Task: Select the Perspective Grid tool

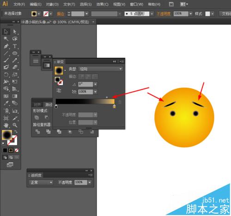Action: click(x=15, y=89)
